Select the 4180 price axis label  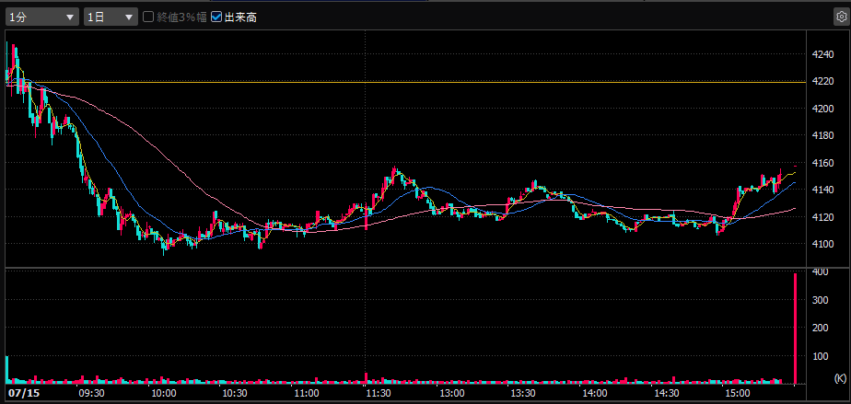coord(822,135)
